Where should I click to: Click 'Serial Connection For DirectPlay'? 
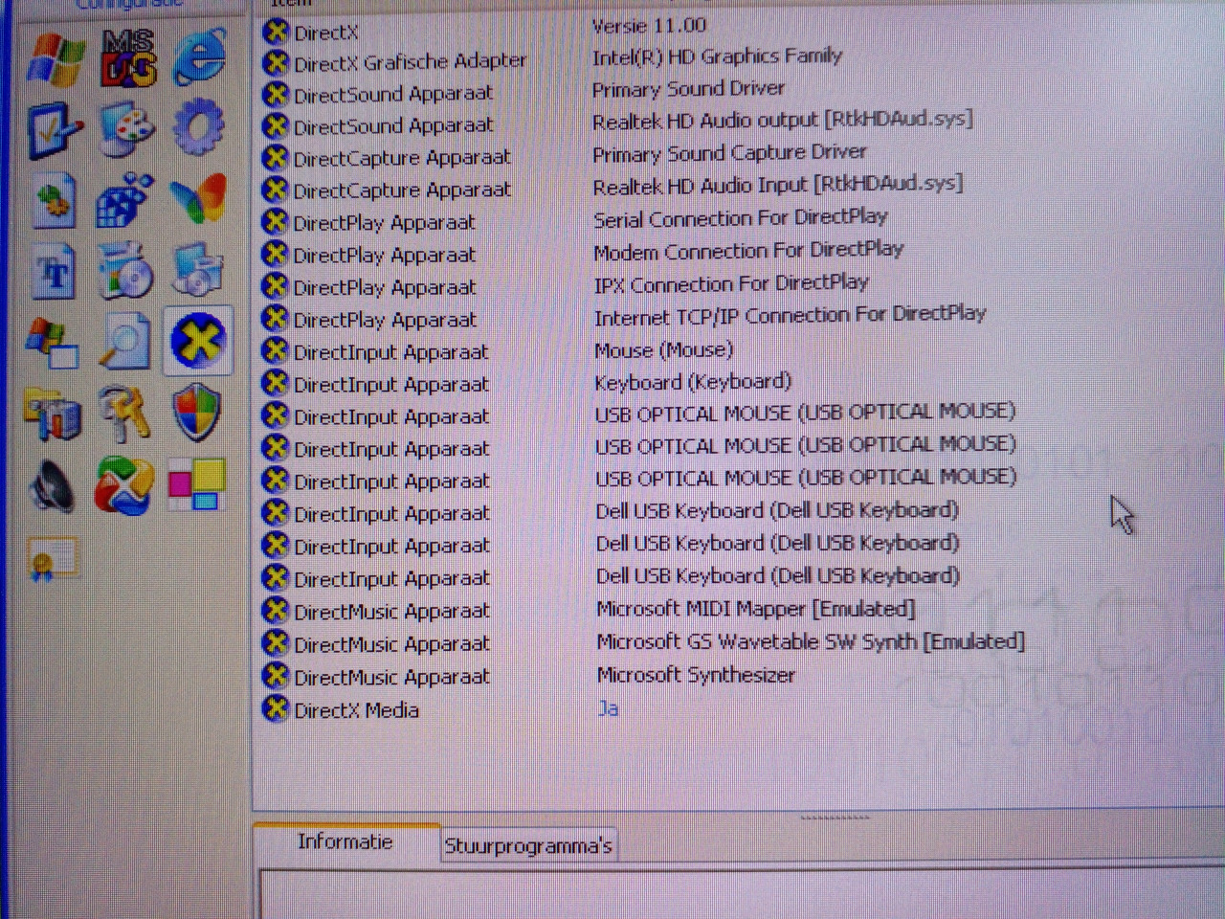point(741,218)
